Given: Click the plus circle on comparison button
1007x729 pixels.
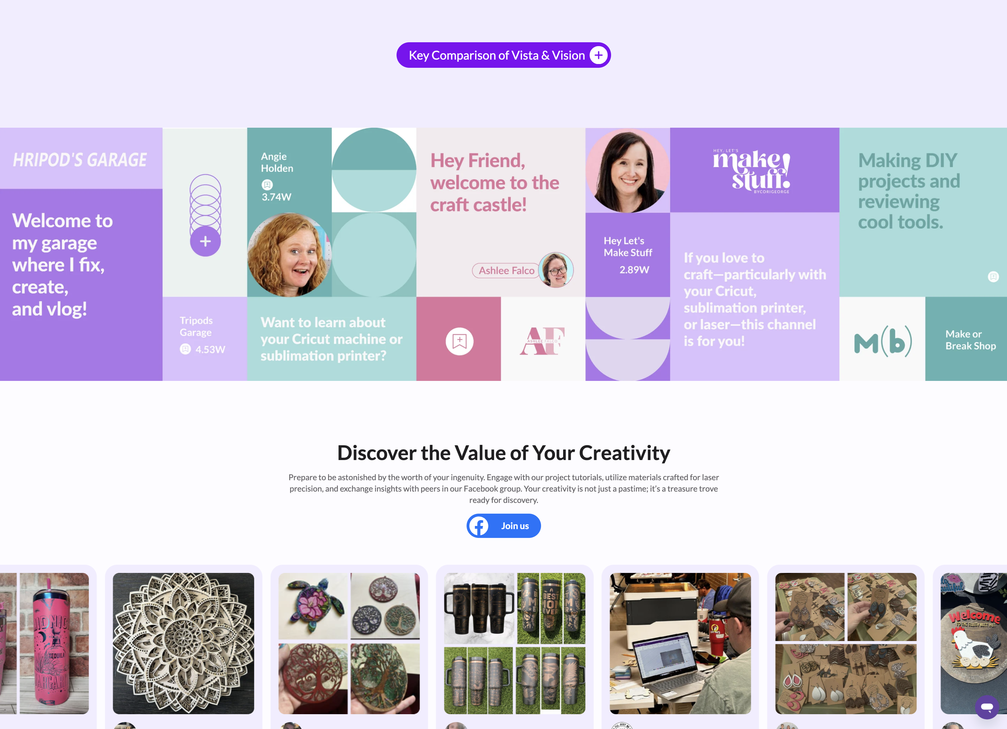Looking at the screenshot, I should [598, 55].
